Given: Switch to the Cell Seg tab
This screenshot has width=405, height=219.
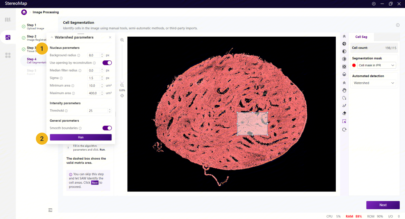Looking at the screenshot, I should point(361,37).
